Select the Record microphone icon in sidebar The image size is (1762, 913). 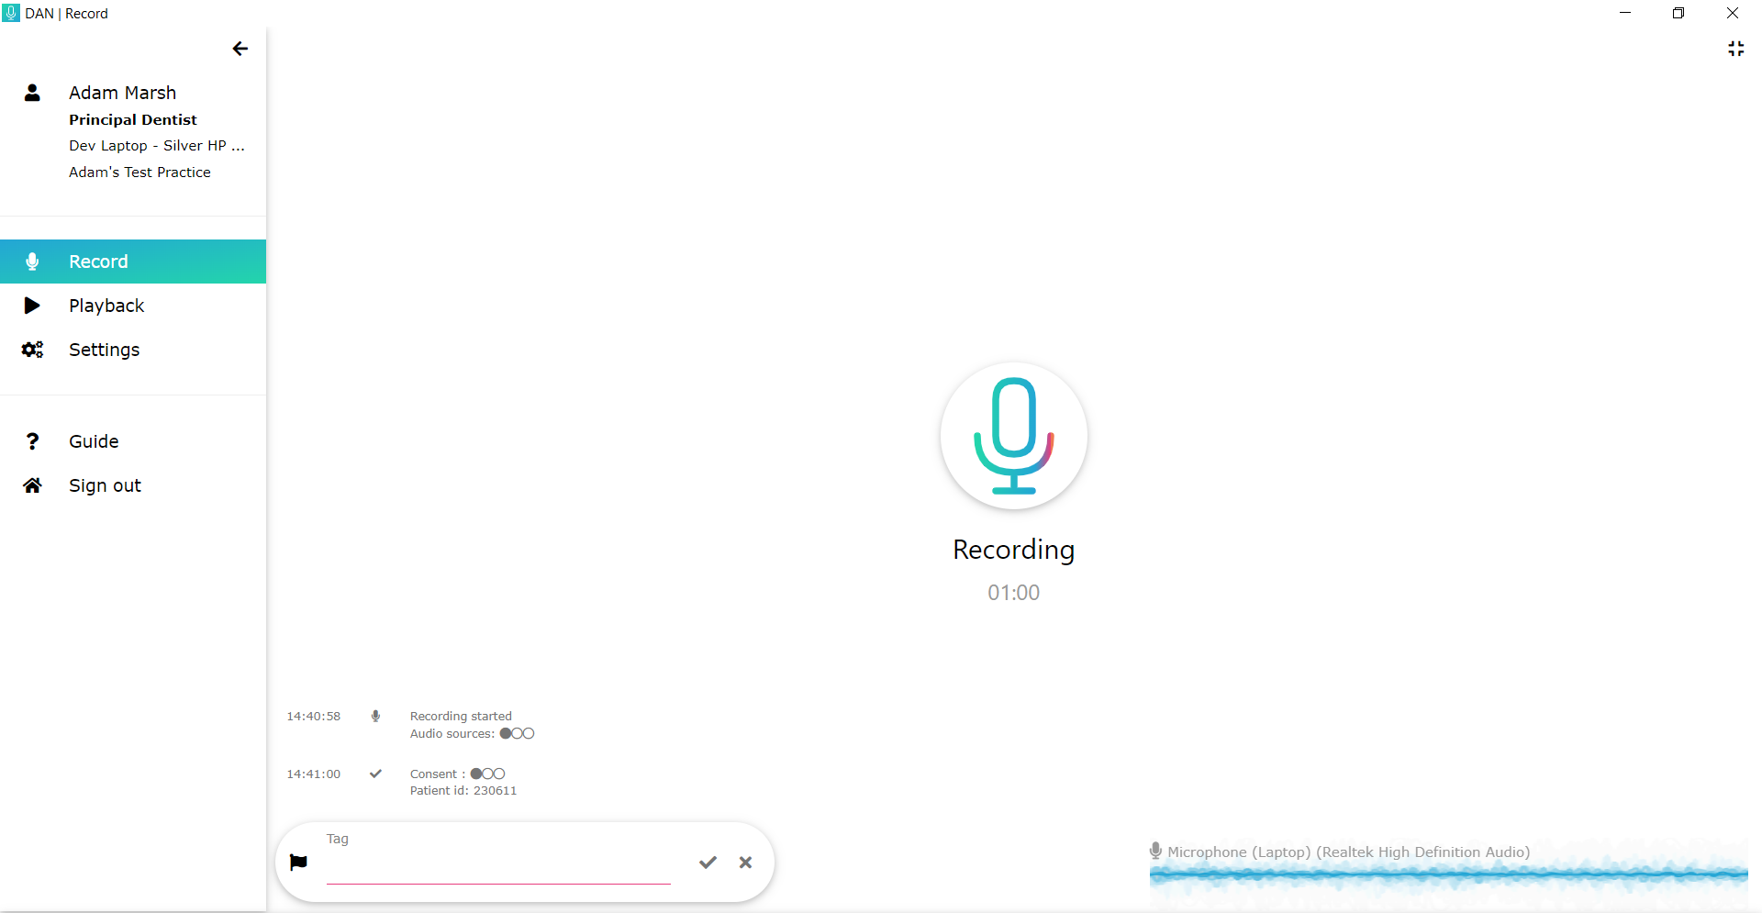(x=32, y=262)
